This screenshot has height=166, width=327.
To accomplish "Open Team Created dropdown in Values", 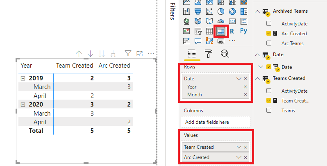I will [239, 147].
